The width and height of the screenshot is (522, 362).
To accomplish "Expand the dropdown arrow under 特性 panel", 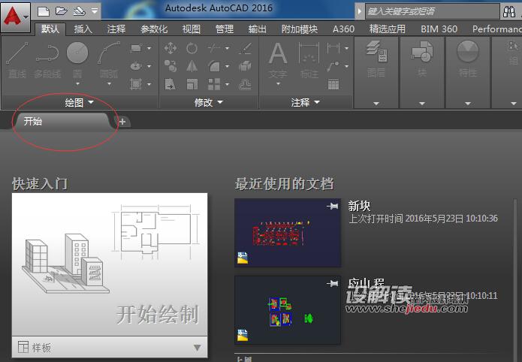I will [x=468, y=104].
